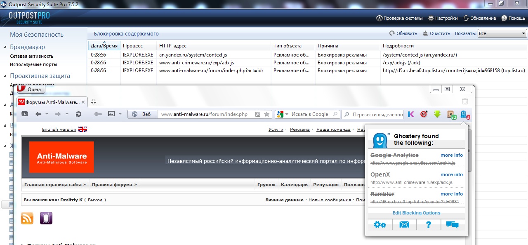This screenshot has width=528, height=245.
Task: Open Opera closed tabs trash icon
Action: pyautogui.click(x=465, y=101)
